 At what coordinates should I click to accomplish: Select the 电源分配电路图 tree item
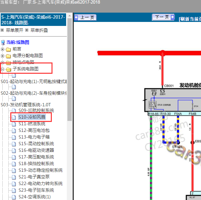28,55
